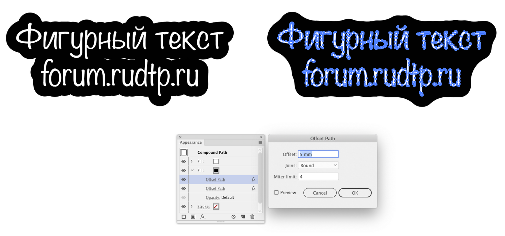Click the Offset value field showing 5 mm
The width and height of the screenshot is (505, 236).
coord(318,154)
